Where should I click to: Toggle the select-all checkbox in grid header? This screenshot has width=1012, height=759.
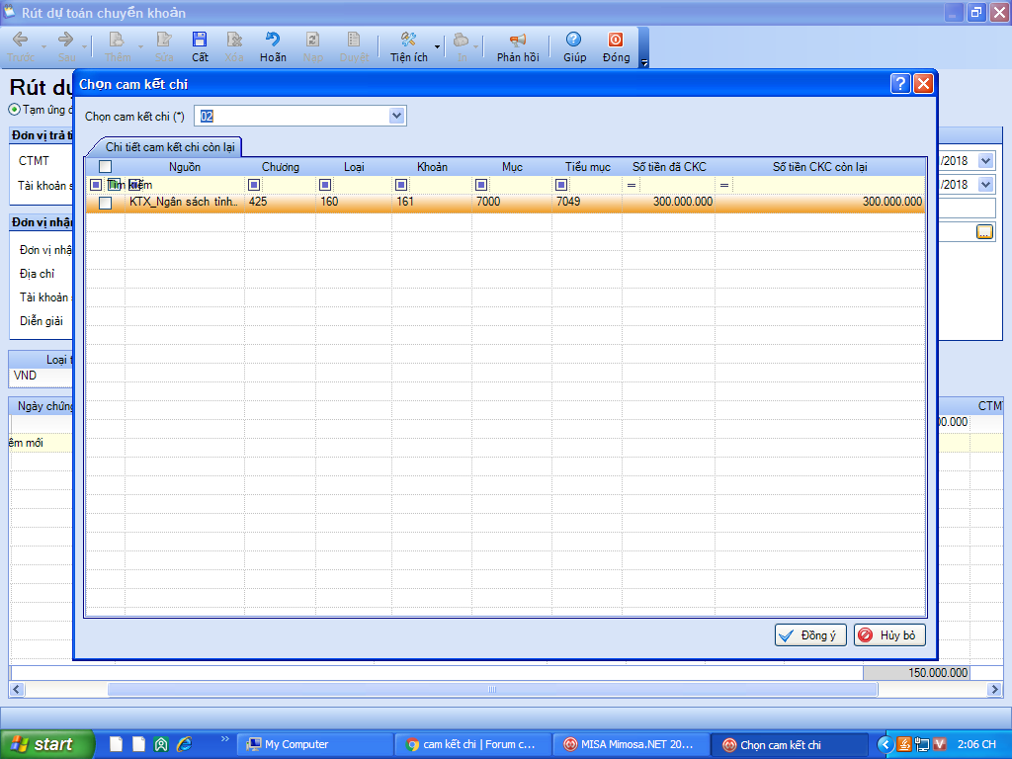point(105,167)
